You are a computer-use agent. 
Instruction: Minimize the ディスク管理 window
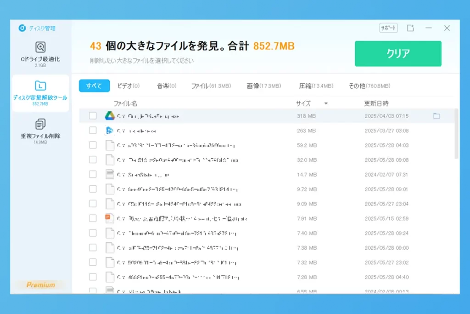[x=429, y=28]
